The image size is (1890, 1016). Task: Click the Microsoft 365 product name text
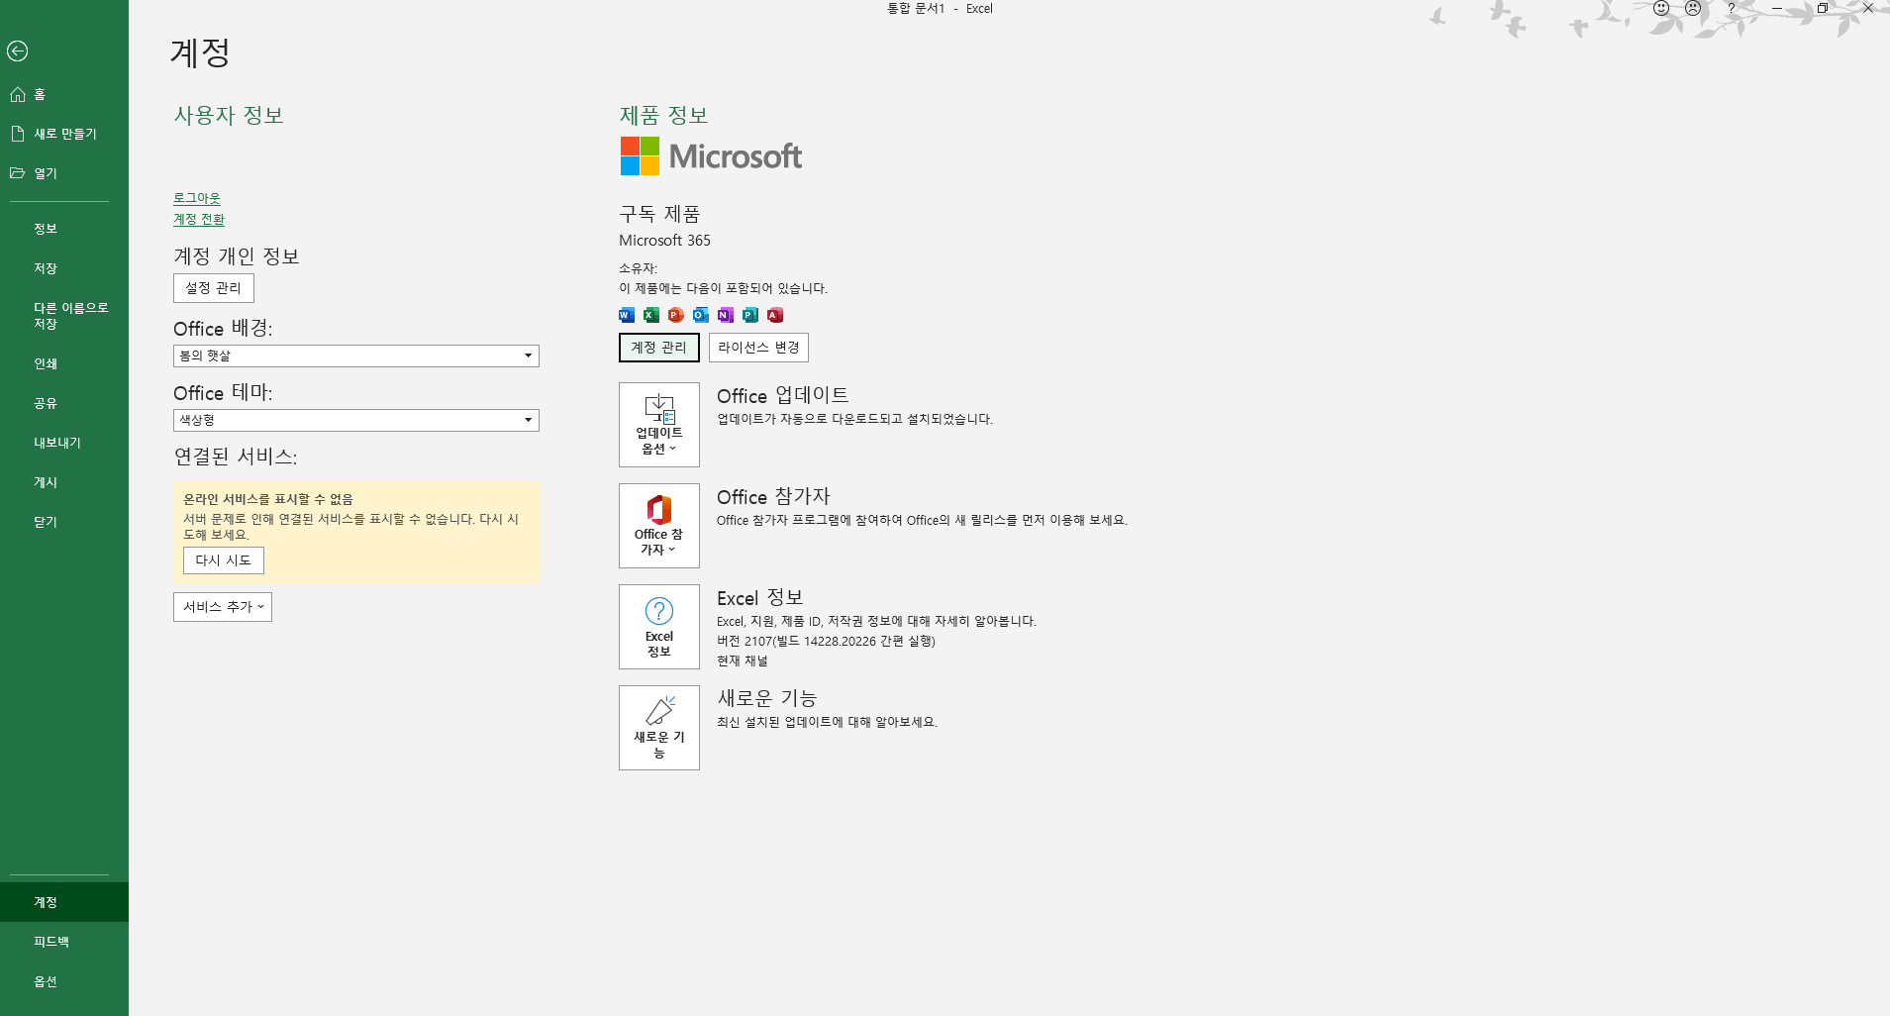(x=664, y=241)
